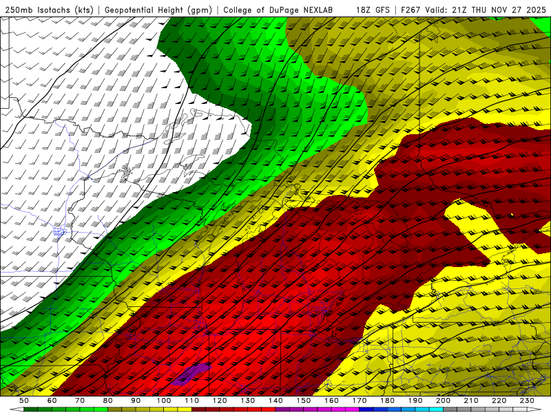The height and width of the screenshot is (413, 551).
Task: Click the 100 value on the color scale
Action: [164, 401]
